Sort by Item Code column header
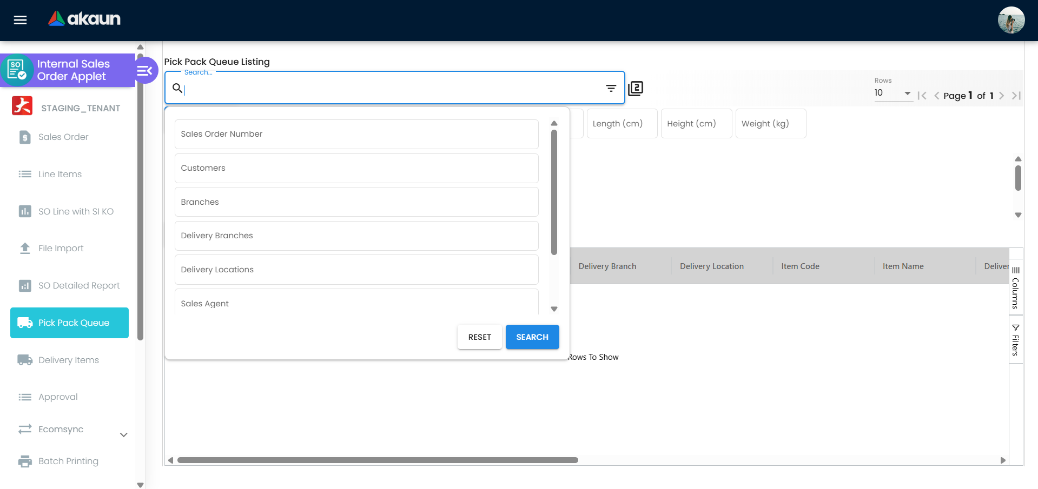 tap(800, 266)
